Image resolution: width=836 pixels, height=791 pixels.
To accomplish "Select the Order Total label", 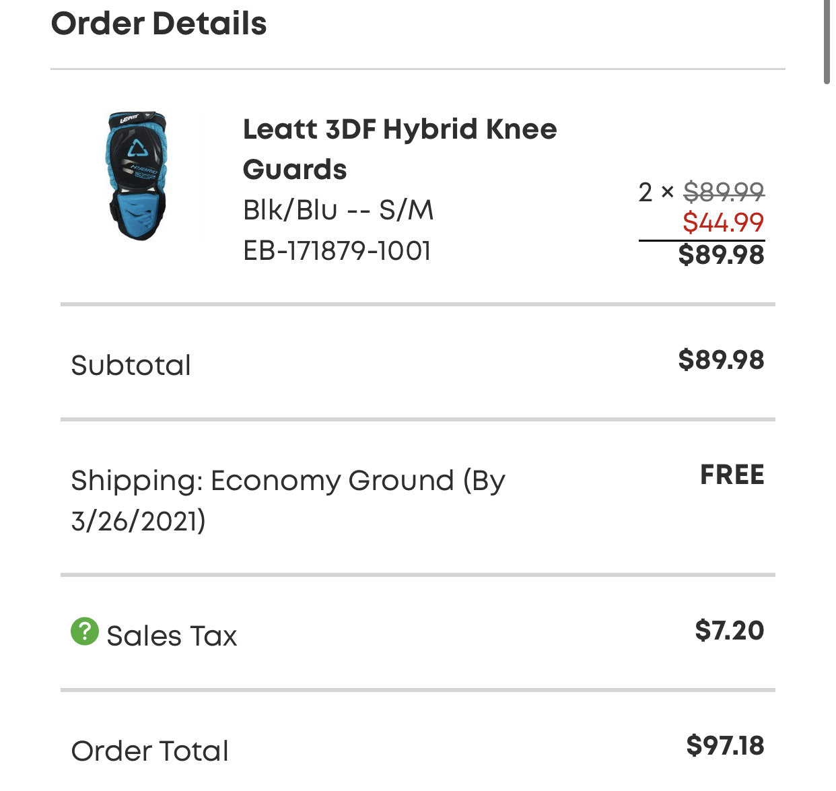I will (x=150, y=751).
